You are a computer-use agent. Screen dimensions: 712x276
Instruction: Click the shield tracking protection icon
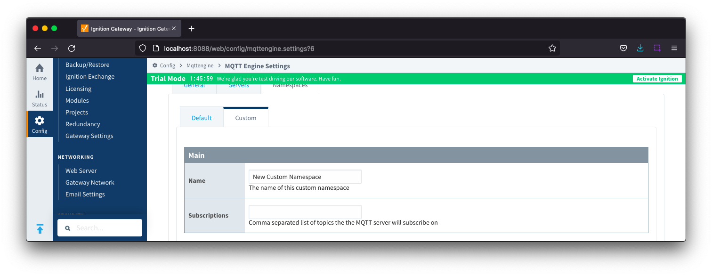(143, 48)
